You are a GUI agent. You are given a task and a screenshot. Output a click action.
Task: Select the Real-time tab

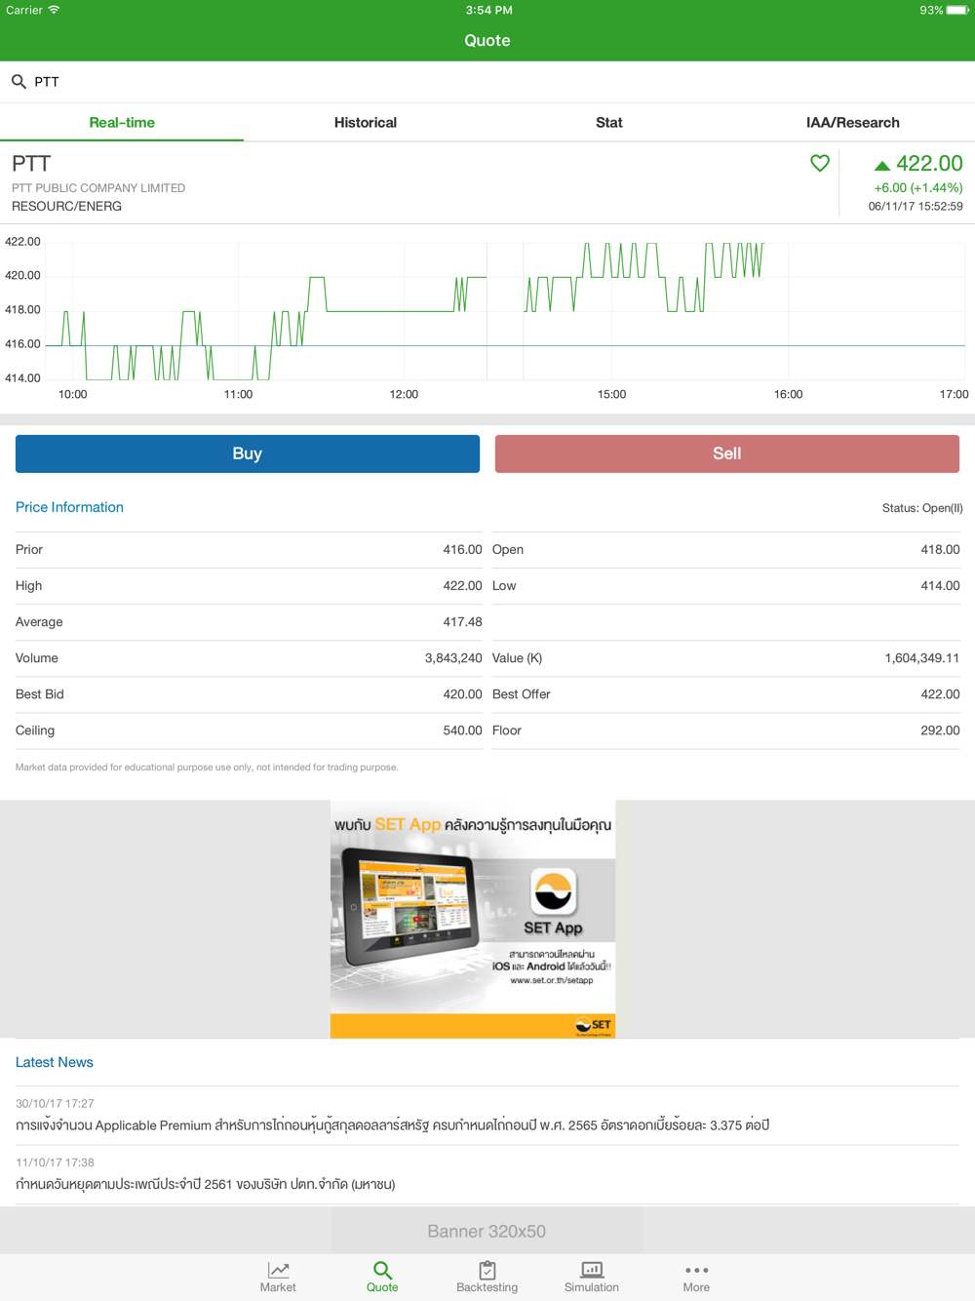pyautogui.click(x=122, y=122)
